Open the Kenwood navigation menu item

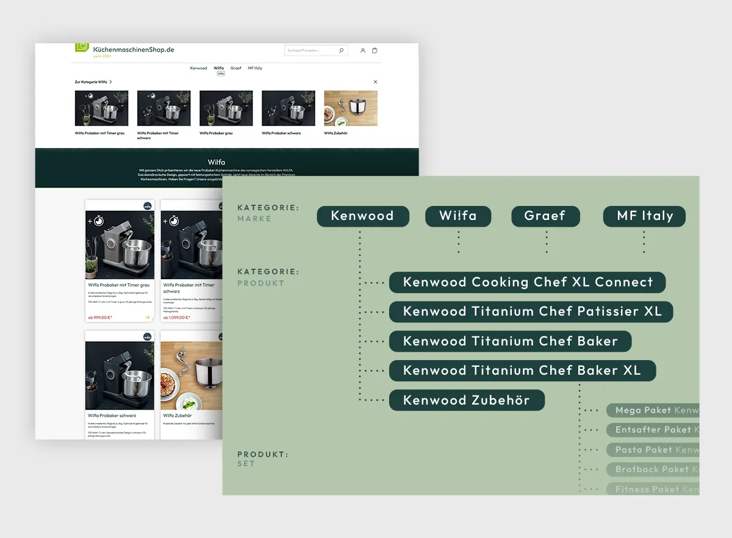pyautogui.click(x=198, y=68)
